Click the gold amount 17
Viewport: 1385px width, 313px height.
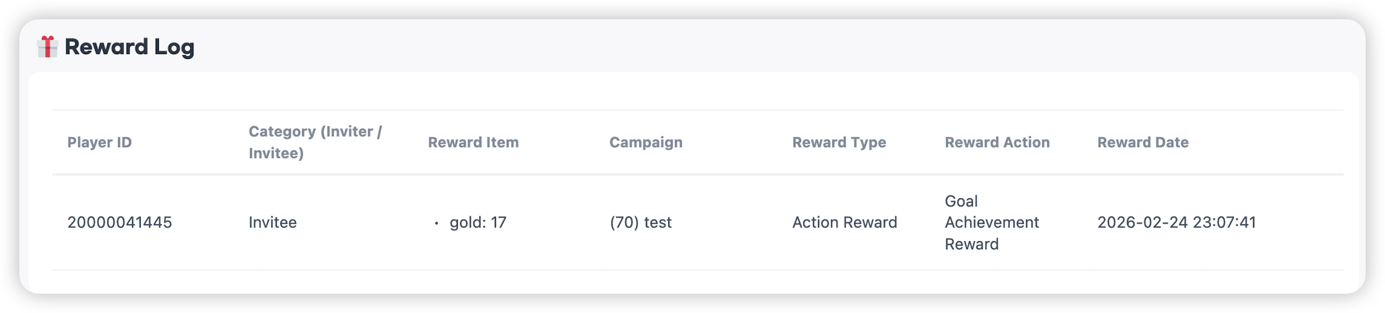pyautogui.click(x=498, y=222)
